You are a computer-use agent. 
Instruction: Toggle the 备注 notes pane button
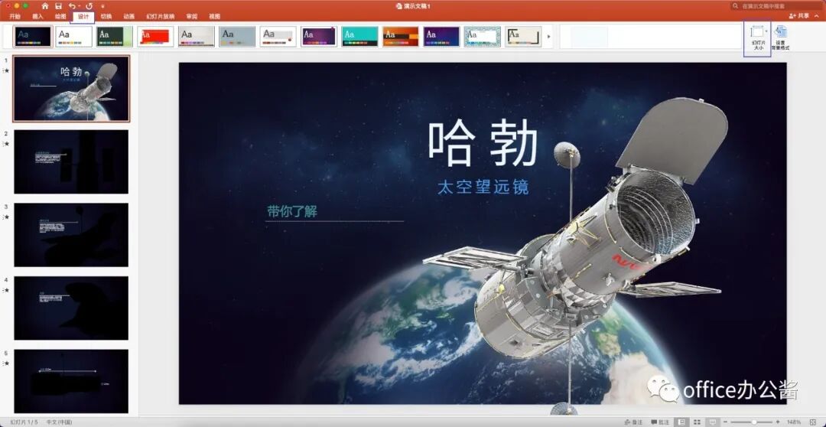(x=633, y=422)
